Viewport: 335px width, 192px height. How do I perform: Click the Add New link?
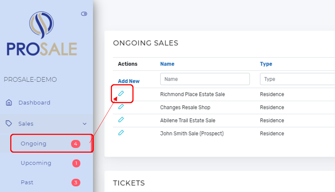[129, 81]
